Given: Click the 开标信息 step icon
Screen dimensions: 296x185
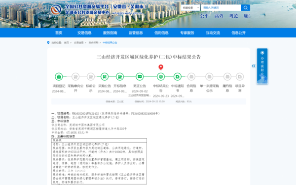Looking at the screenshot, I should [x=120, y=77].
